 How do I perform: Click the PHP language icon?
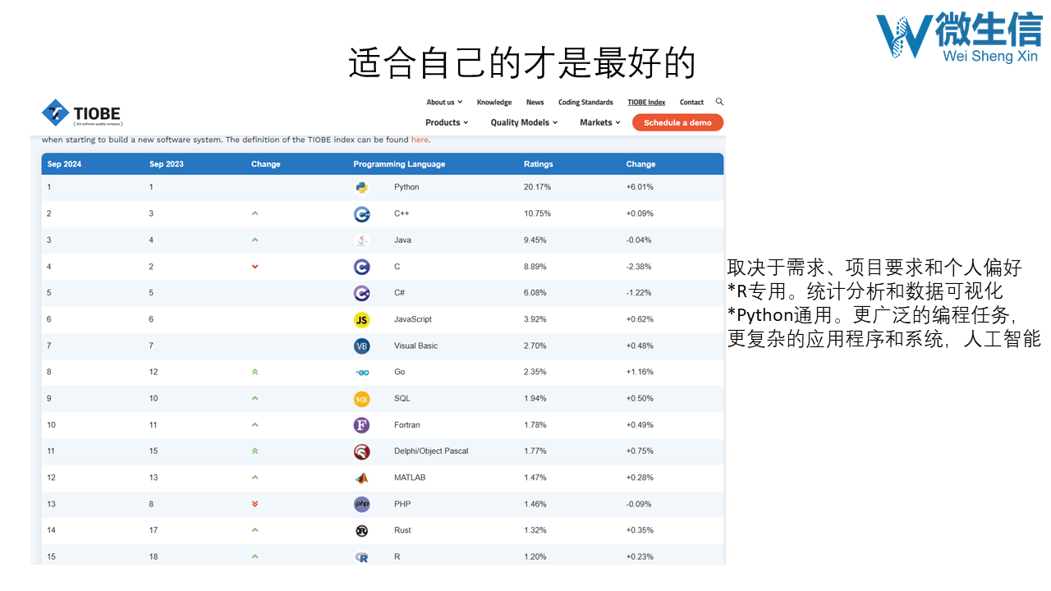click(361, 504)
